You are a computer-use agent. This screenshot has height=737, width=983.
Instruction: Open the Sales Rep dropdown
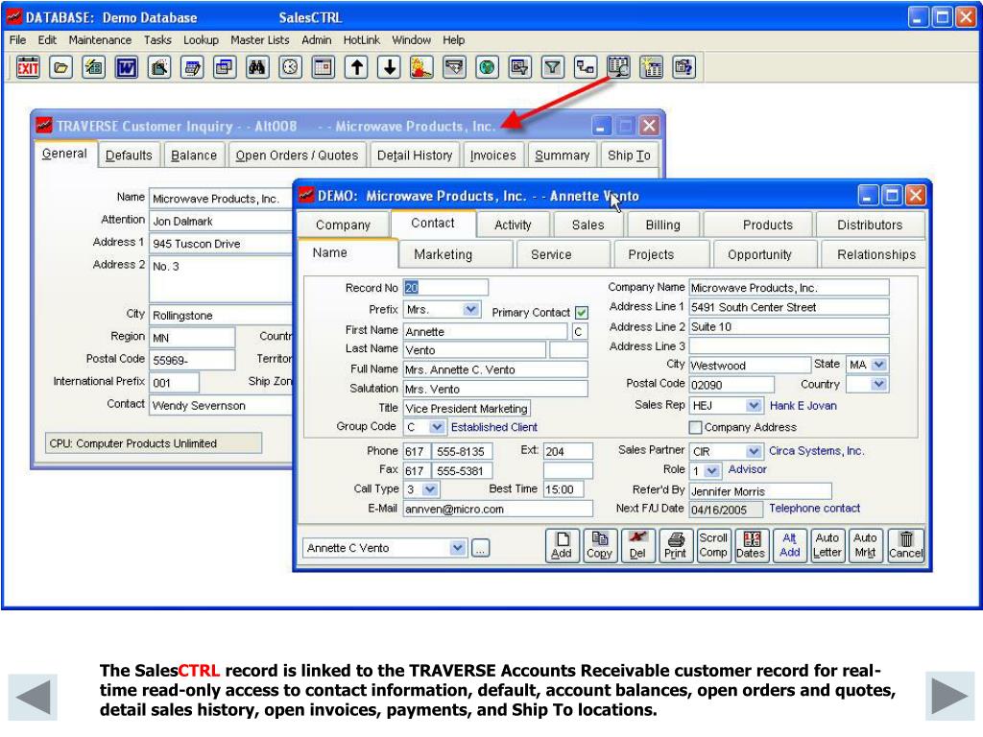pyautogui.click(x=754, y=406)
